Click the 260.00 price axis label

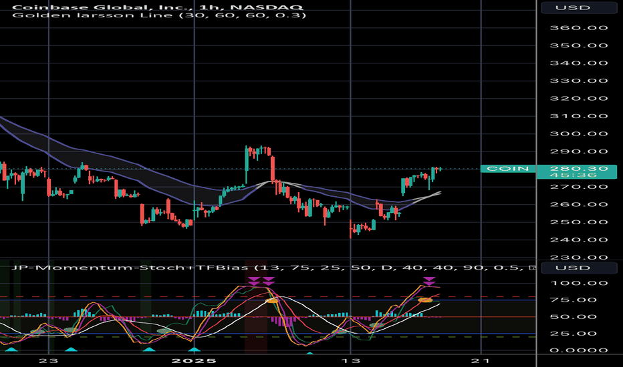click(578, 205)
